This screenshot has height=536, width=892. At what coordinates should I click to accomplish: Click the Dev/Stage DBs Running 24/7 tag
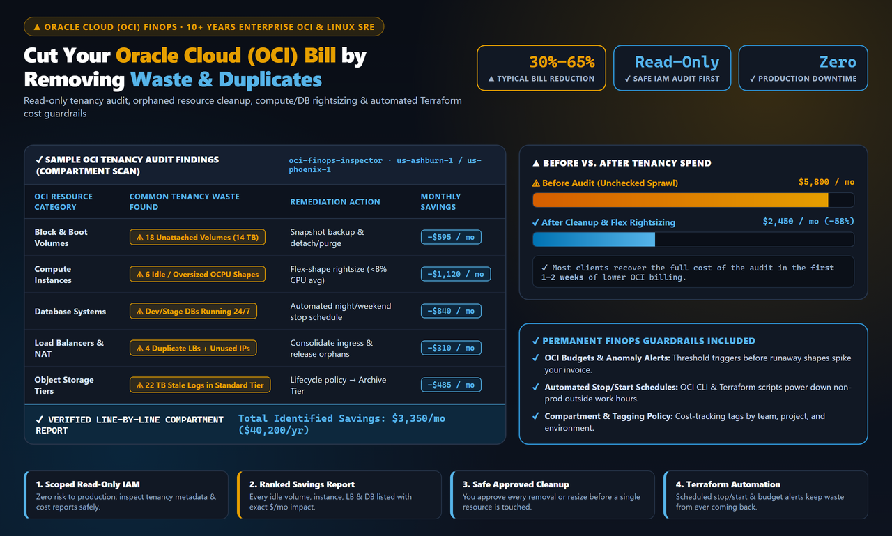coord(193,312)
